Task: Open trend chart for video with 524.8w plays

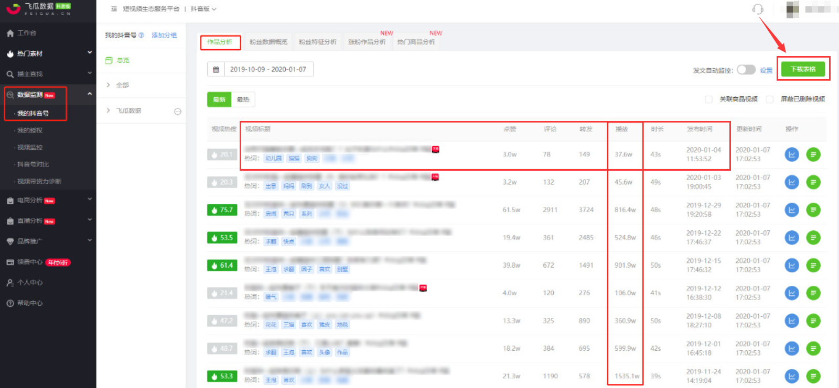Action: point(792,238)
